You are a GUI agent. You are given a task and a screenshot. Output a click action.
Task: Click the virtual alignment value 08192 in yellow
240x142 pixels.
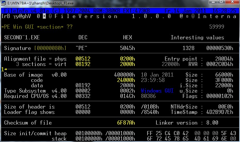point(83,64)
